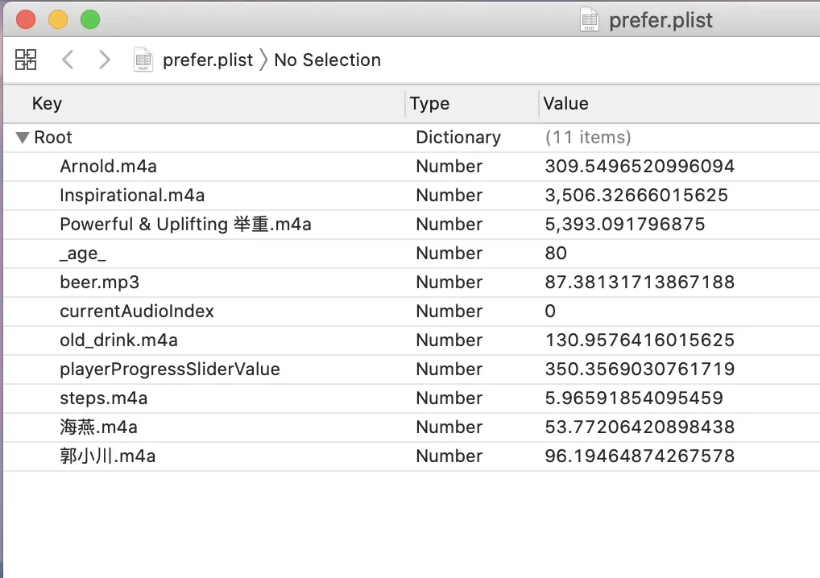Screen dimensions: 820x578
Task: Click the document icon in title bar
Action: pos(590,19)
